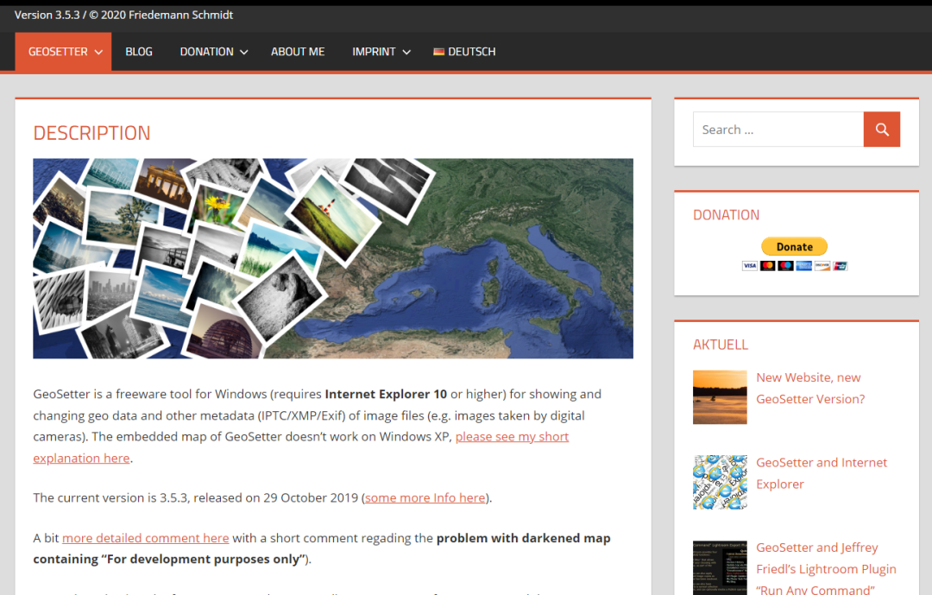
Task: Click the 'Version 3.5.3 / © 2020 Friedemann Schmidt' text
Action: [x=123, y=15]
